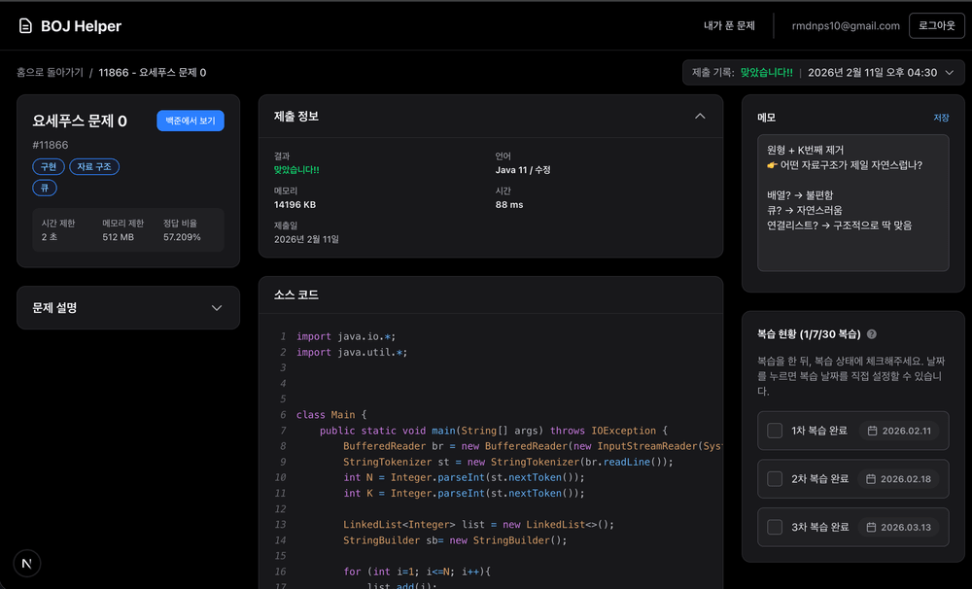Screen dimensions: 972x589
Task: Click the calendar icon next to 2026.02.18
Action: tap(871, 479)
